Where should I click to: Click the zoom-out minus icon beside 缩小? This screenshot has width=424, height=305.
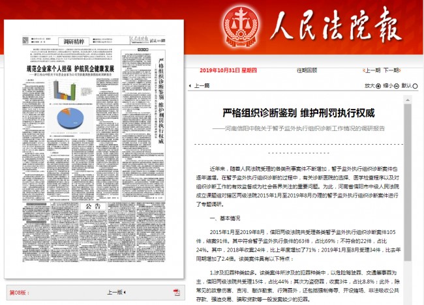point(397,86)
